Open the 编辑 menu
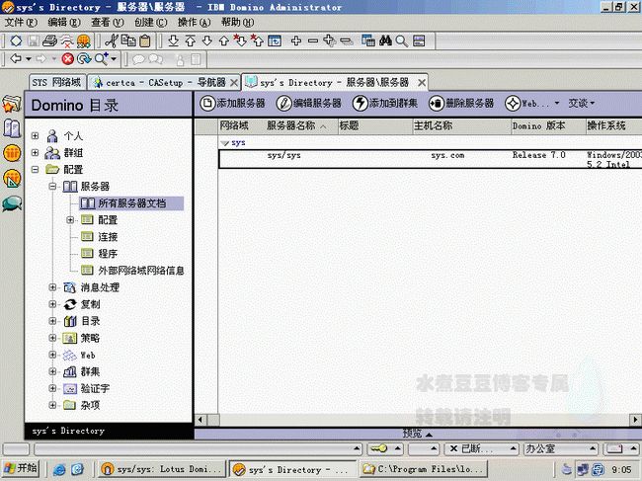This screenshot has height=481, width=642. (64, 22)
